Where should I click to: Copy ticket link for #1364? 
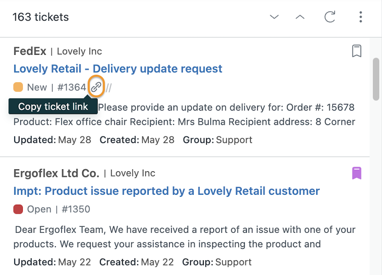tap(96, 87)
